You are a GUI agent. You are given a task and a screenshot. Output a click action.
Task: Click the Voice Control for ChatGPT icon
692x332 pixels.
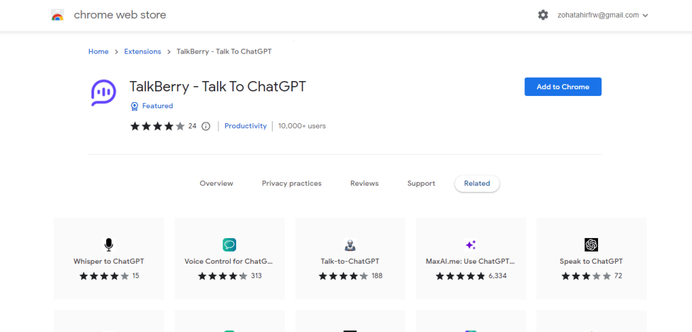229,245
